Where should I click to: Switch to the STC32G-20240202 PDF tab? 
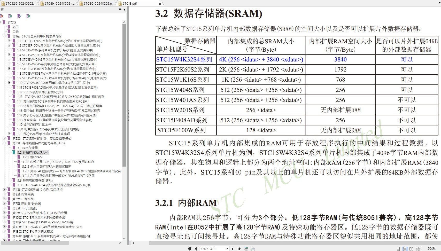click(19, 3)
